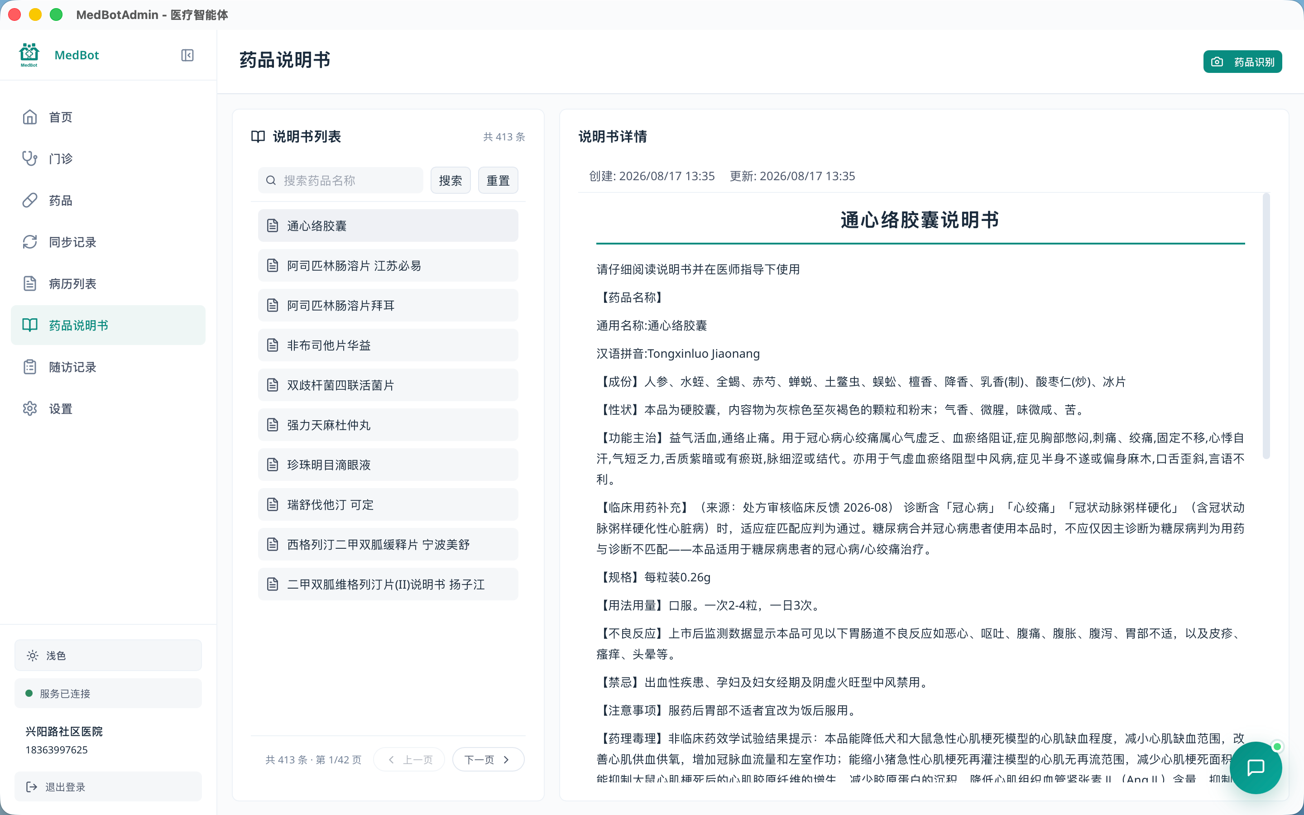
Task: Open the 随访记录 menu item
Action: point(108,367)
